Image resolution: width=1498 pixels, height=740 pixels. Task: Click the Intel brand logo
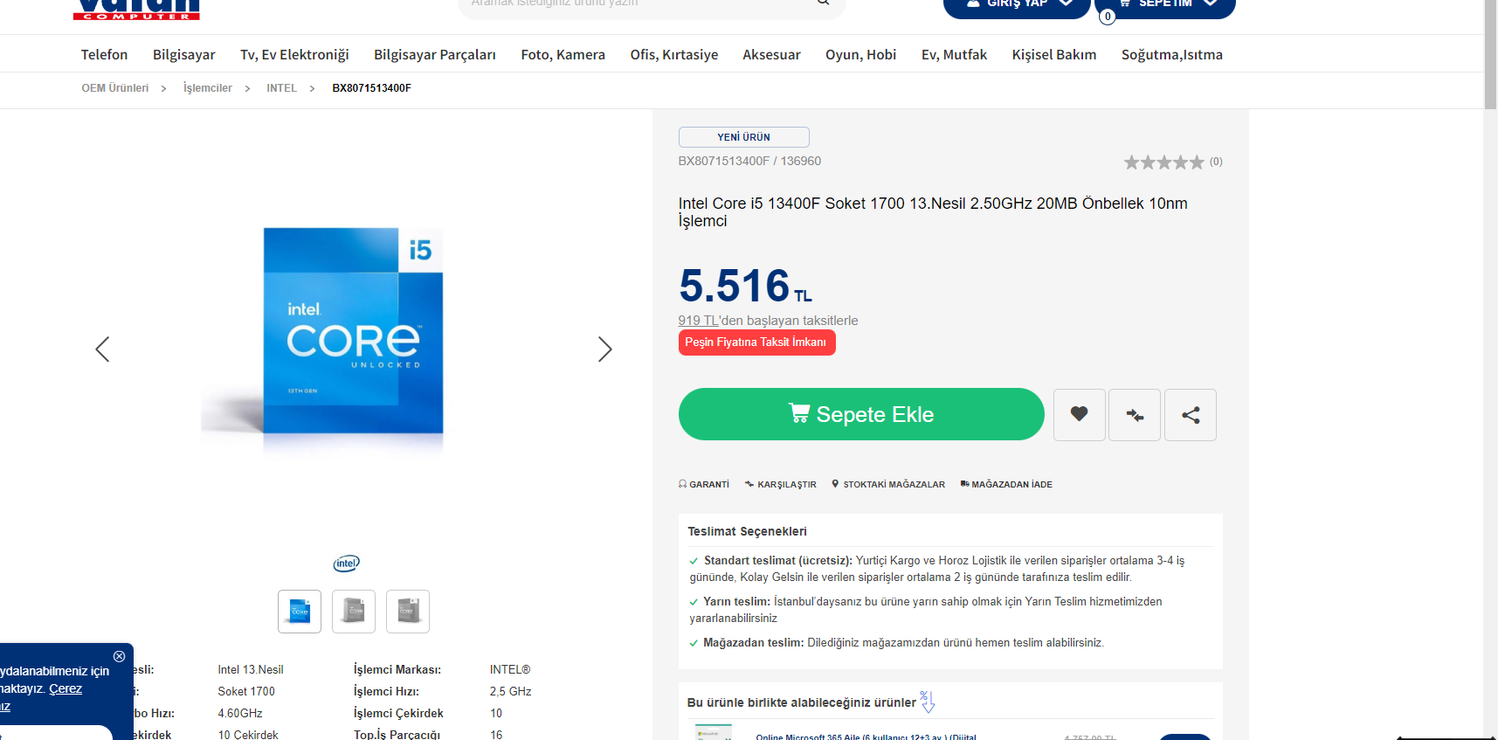tap(347, 564)
